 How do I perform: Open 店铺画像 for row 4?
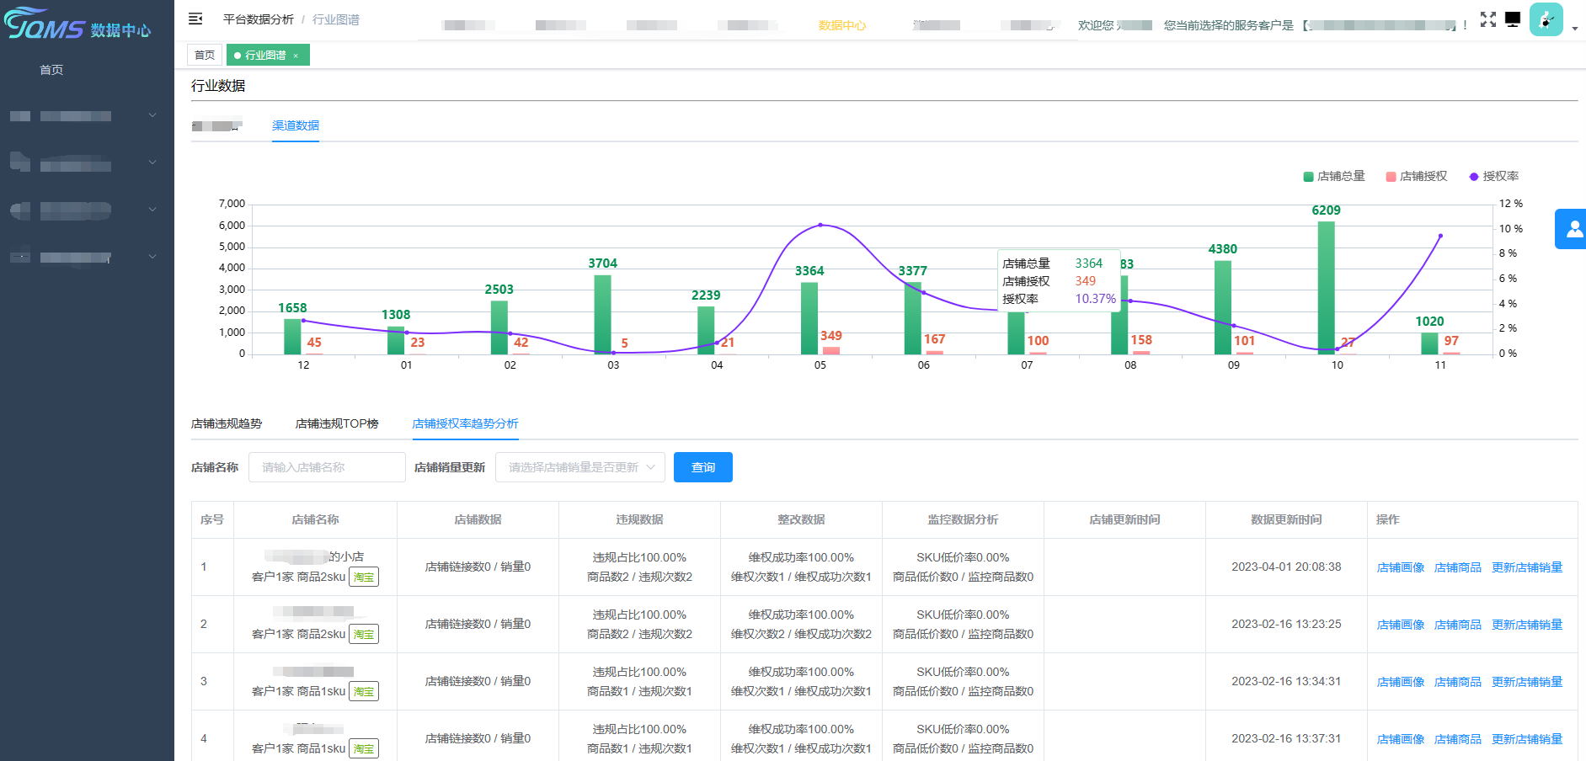1401,739
